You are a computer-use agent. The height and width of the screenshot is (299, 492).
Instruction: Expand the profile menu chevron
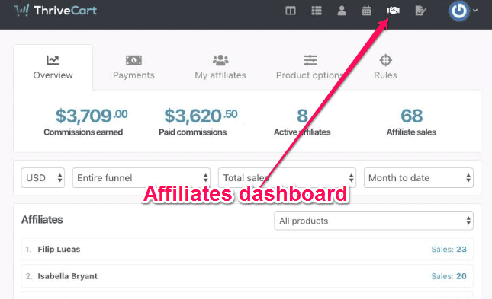[x=475, y=11]
